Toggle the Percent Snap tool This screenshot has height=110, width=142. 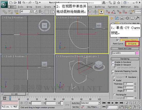tap(119, 12)
